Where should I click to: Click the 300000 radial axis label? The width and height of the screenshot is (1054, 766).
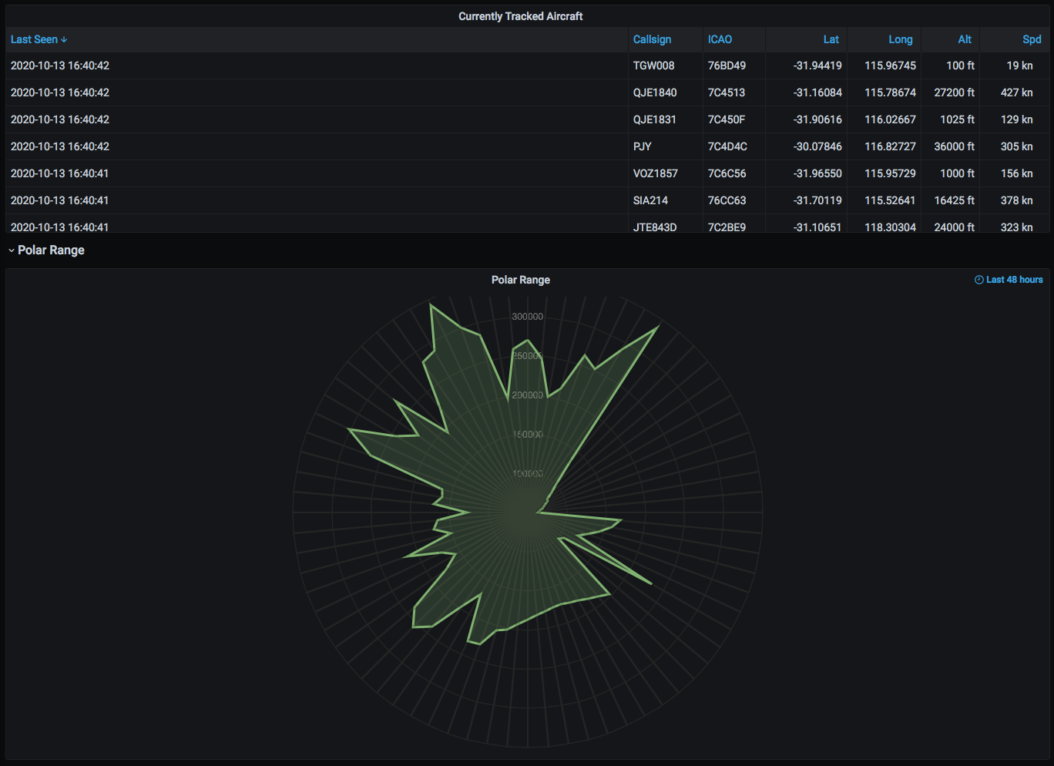tap(528, 317)
